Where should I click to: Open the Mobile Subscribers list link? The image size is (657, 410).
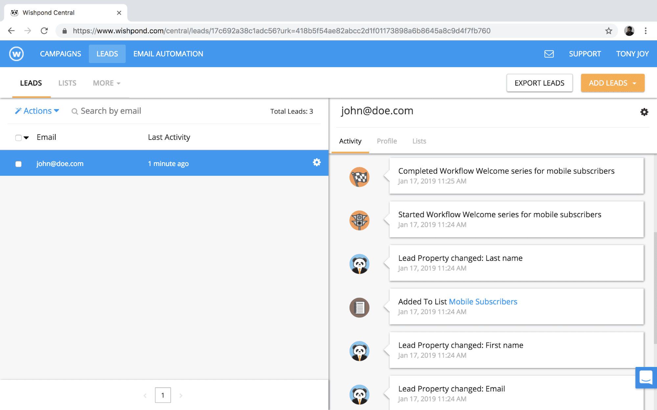pyautogui.click(x=483, y=302)
